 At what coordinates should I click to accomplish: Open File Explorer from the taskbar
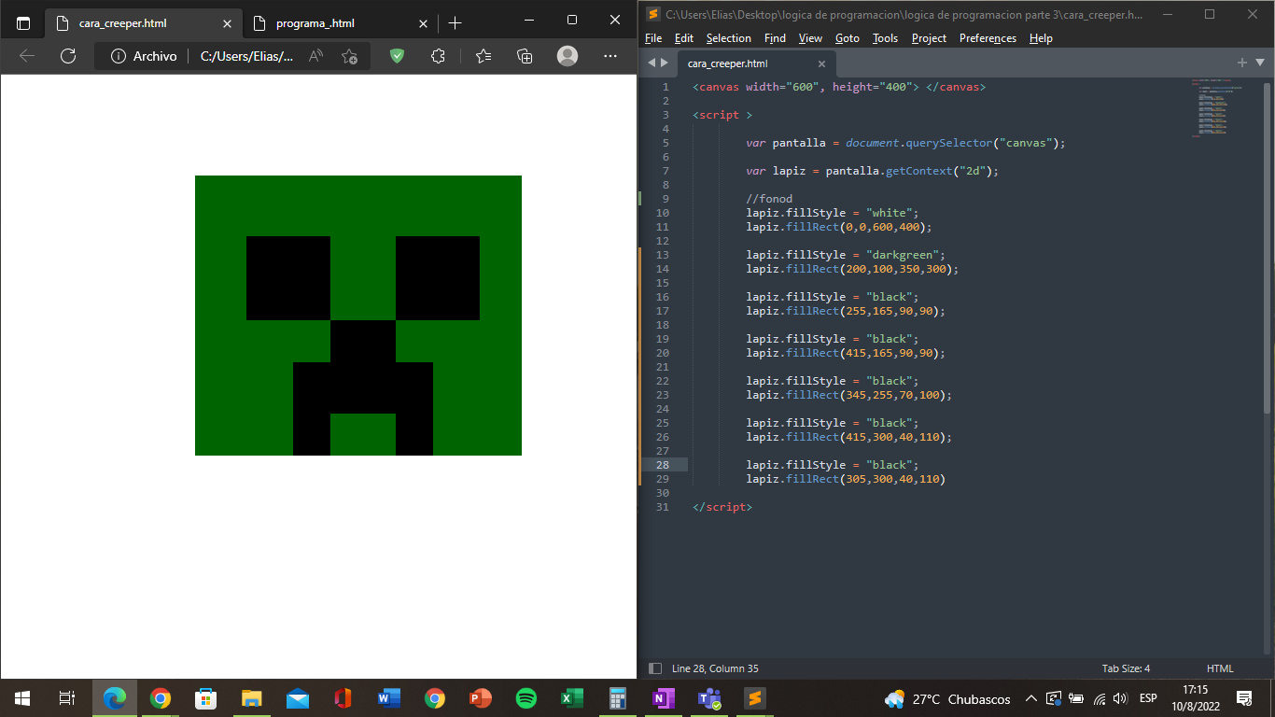251,698
